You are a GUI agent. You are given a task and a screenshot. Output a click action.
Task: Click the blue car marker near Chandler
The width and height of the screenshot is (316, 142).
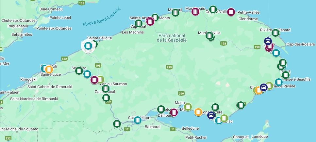click(x=264, y=87)
